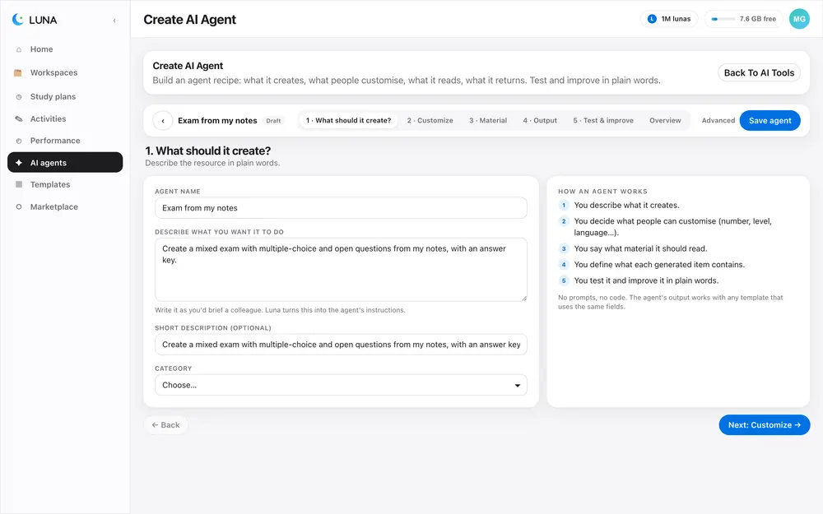Click the 'No prompts, no code' note
The image size is (823, 514).
(670, 302)
